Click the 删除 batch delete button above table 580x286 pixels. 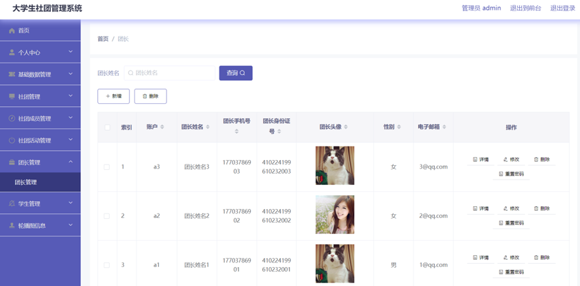tap(150, 96)
